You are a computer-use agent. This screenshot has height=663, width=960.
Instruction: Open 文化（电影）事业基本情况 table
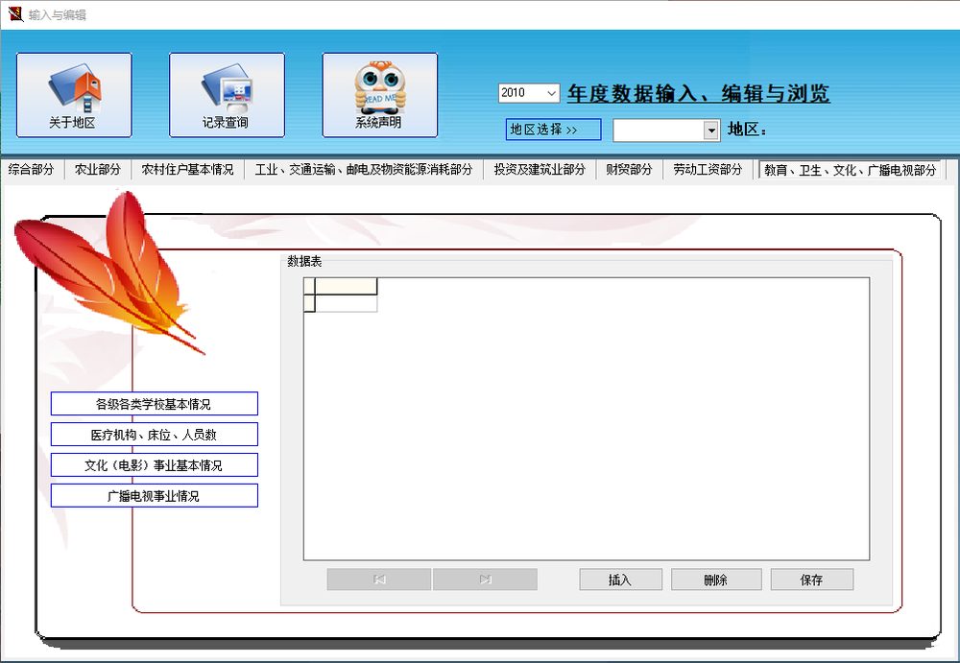(155, 465)
